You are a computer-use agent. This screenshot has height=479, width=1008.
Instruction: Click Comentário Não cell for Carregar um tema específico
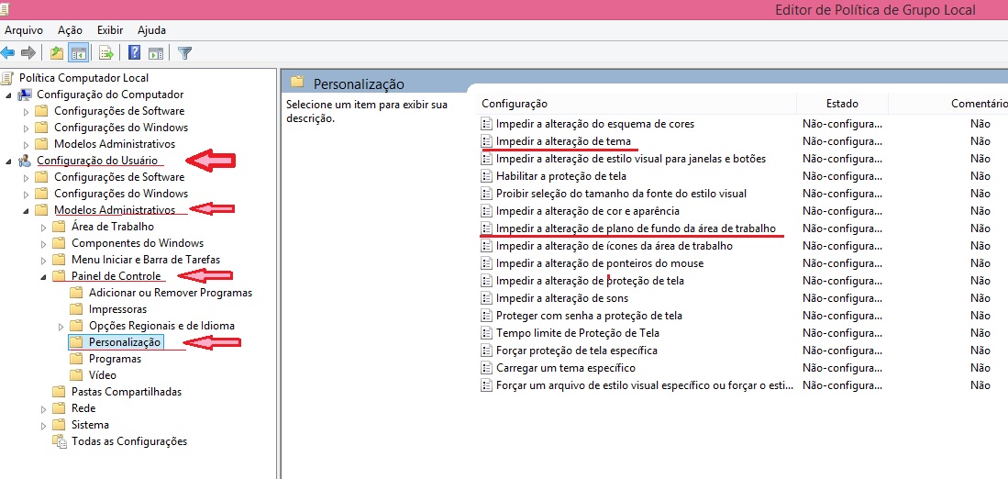tap(980, 368)
